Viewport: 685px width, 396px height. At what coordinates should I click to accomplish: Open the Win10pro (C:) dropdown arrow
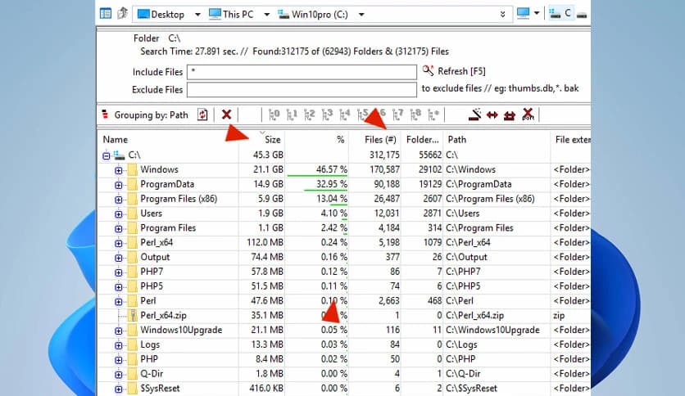[361, 15]
